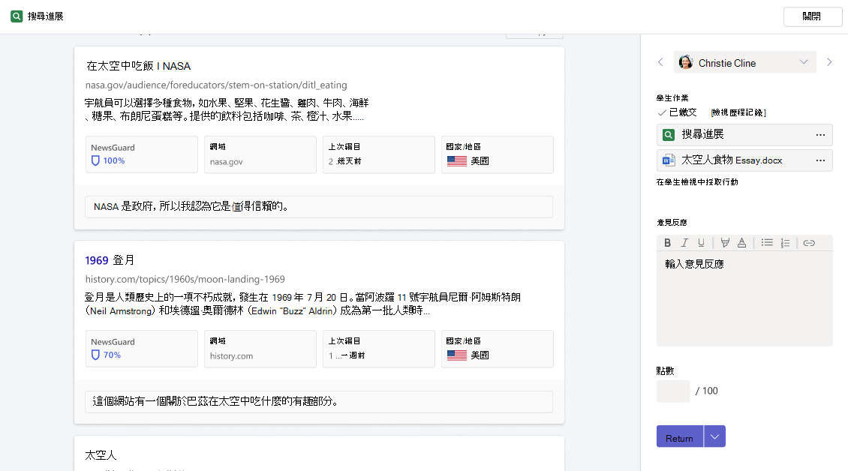Image resolution: width=848 pixels, height=471 pixels.
Task: Go to next student with right chevron
Action: click(829, 62)
